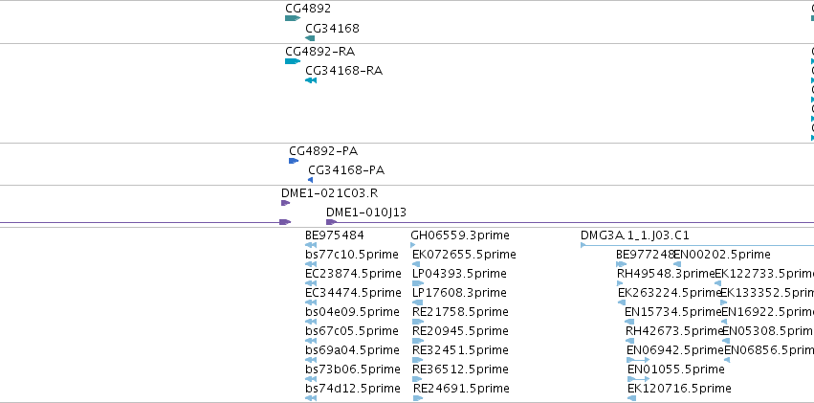
Task: Click the RE24691.5prime label text
Action: 461,389
